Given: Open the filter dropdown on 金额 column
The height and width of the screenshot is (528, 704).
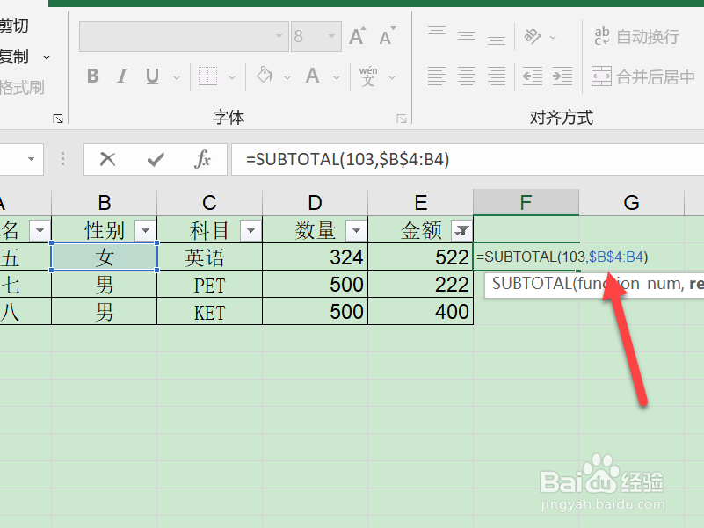Looking at the screenshot, I should (x=461, y=229).
